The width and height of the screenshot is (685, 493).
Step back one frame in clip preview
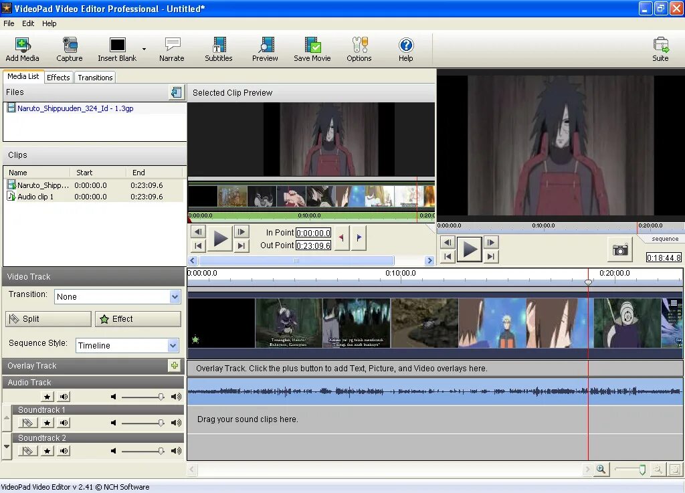click(x=198, y=231)
